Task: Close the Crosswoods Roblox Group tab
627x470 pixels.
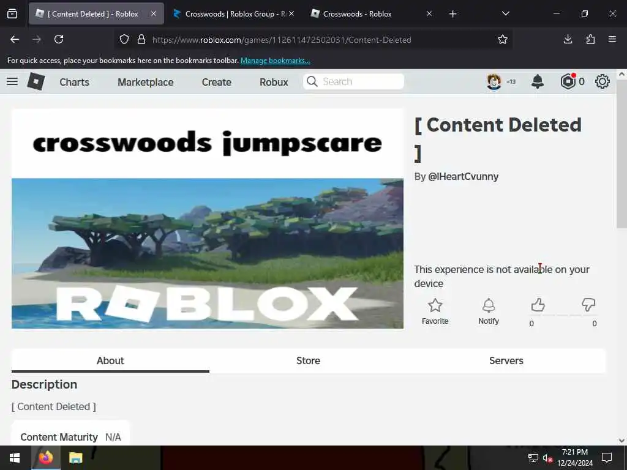Action: coord(291,13)
